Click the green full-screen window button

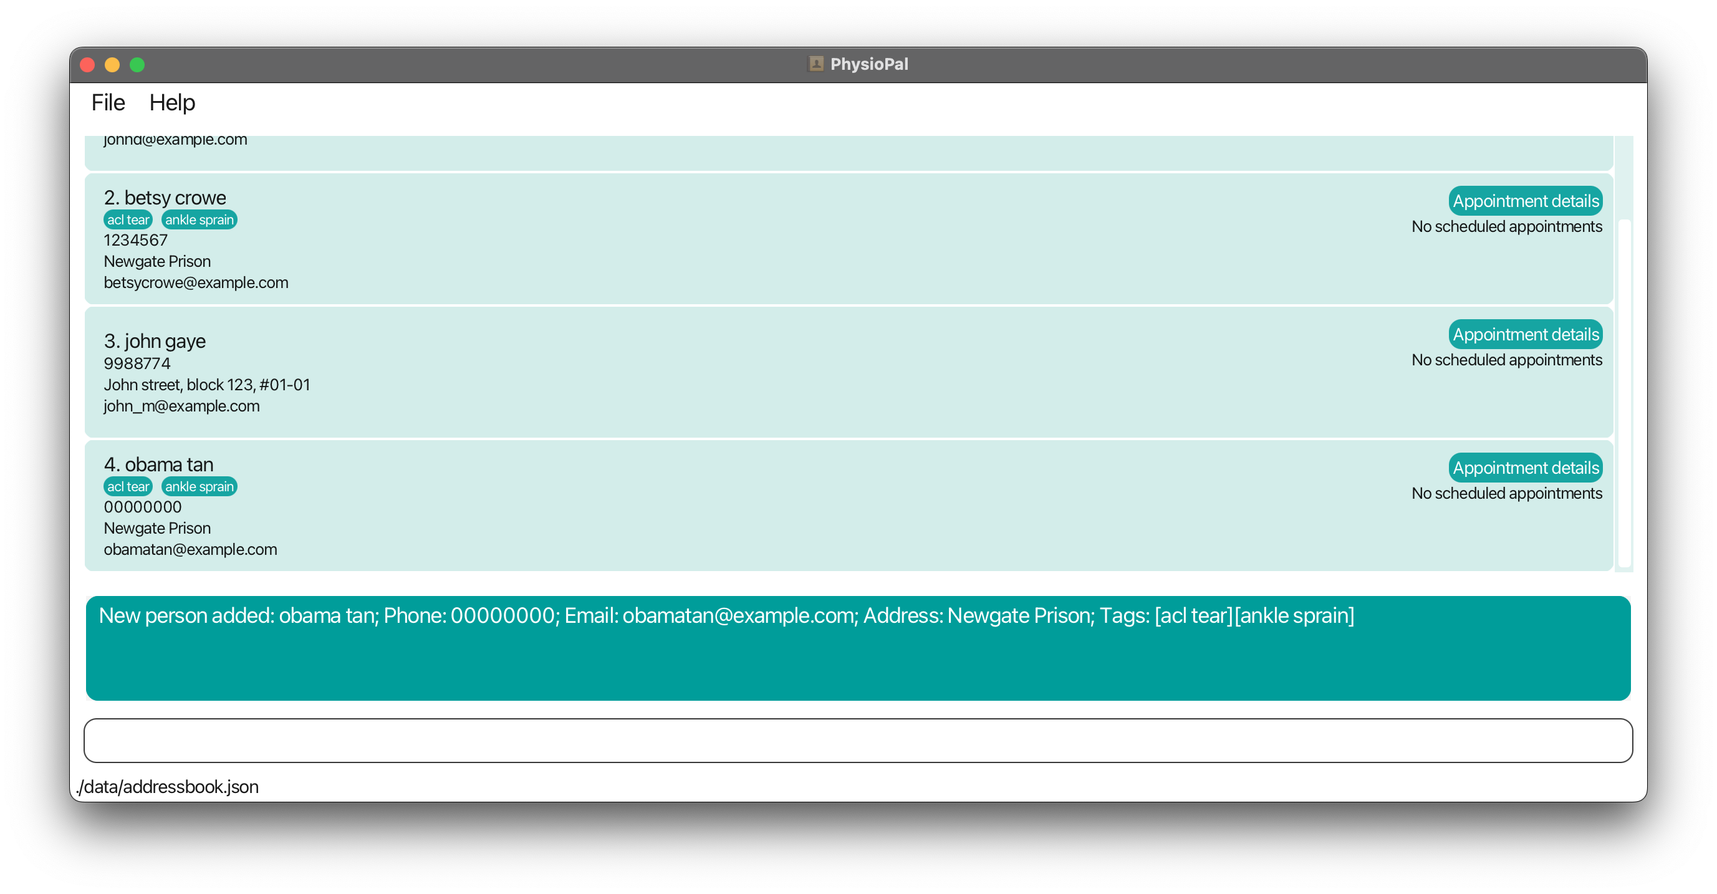(137, 65)
